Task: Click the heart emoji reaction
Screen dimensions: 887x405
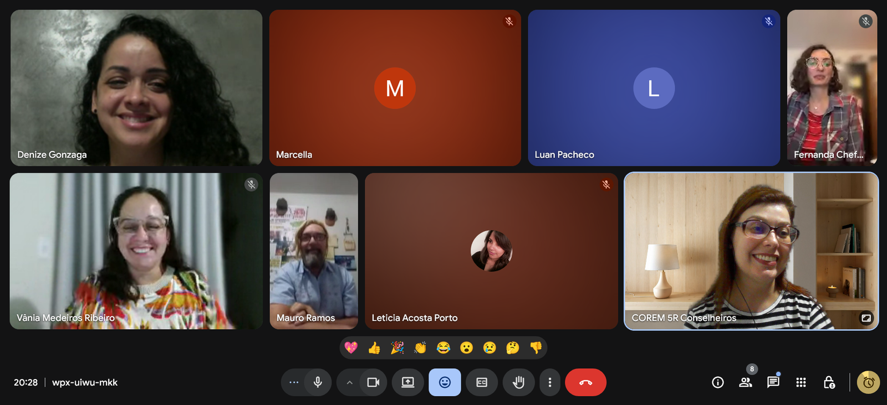Action: [x=351, y=347]
